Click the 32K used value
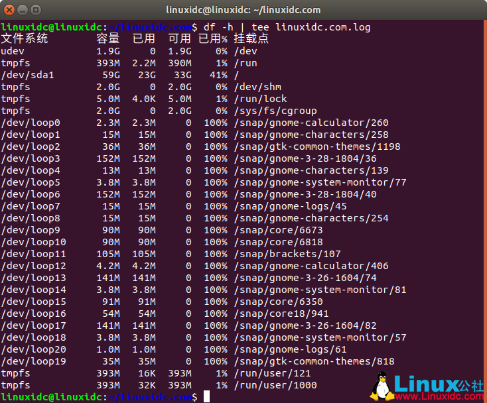 tap(147, 385)
